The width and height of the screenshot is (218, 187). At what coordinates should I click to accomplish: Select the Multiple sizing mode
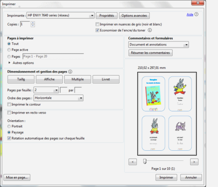[x=78, y=79]
